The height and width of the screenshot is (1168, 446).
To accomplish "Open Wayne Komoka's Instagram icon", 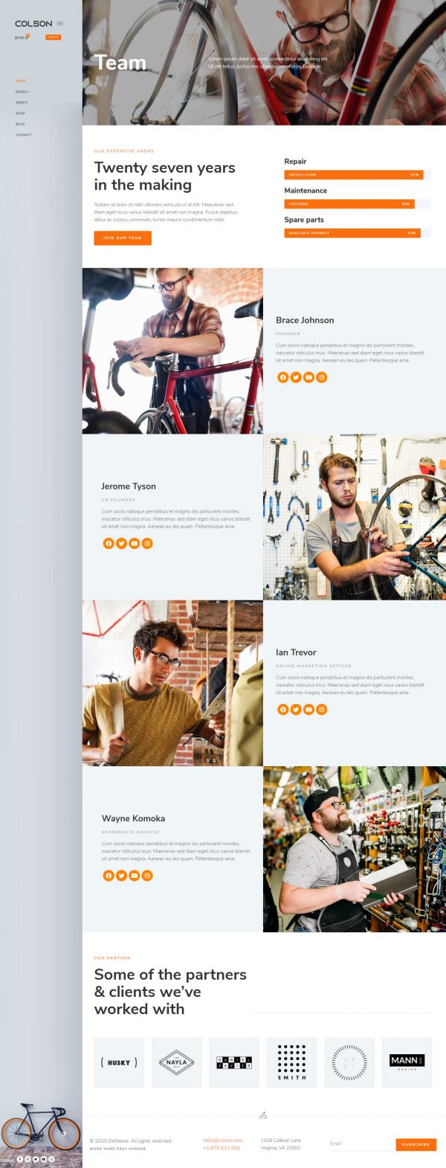I will tap(147, 876).
